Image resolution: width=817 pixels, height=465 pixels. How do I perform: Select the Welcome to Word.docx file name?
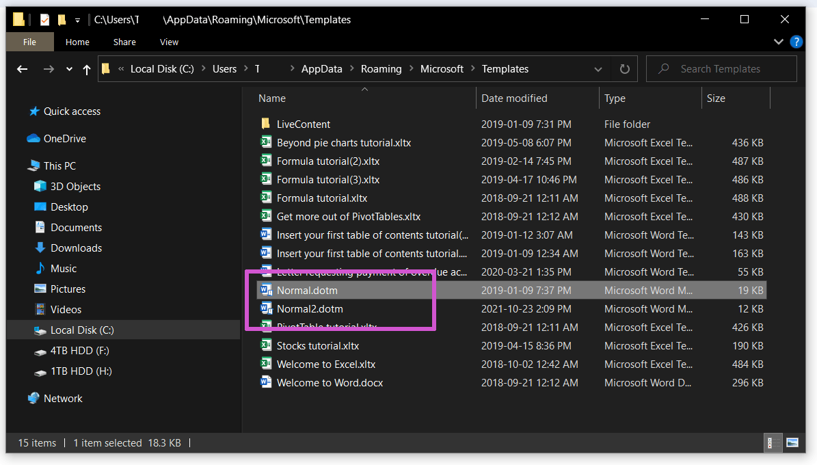click(330, 383)
